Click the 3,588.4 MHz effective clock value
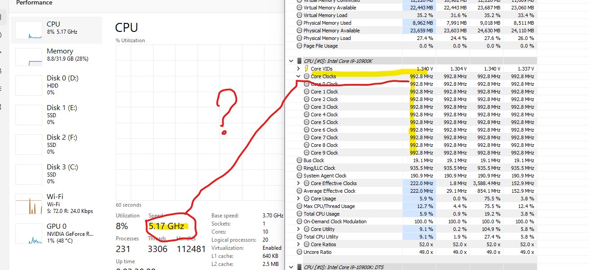589x270 pixels. 487,183
